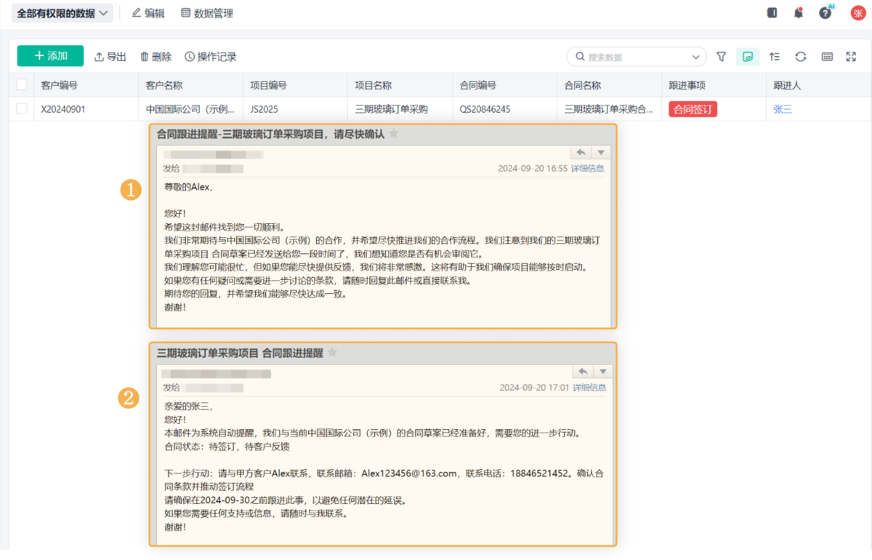The image size is (872, 560).
Task: Select all rows with header checkbox
Action: coord(22,85)
